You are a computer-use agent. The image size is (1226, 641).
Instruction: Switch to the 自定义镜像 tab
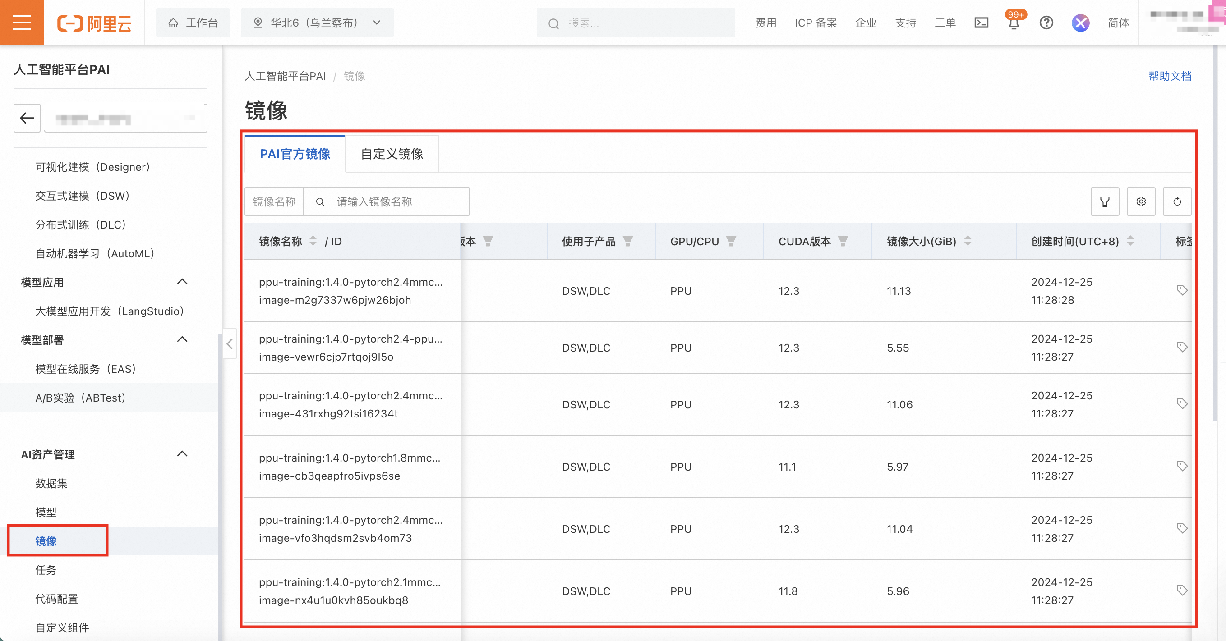(x=392, y=154)
